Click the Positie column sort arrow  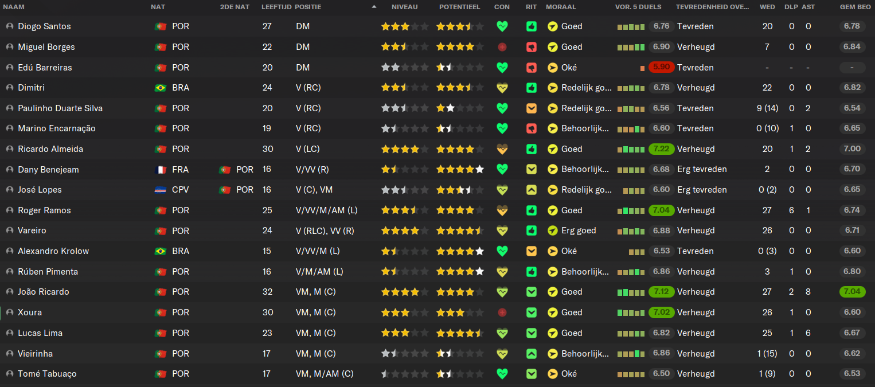coord(374,7)
